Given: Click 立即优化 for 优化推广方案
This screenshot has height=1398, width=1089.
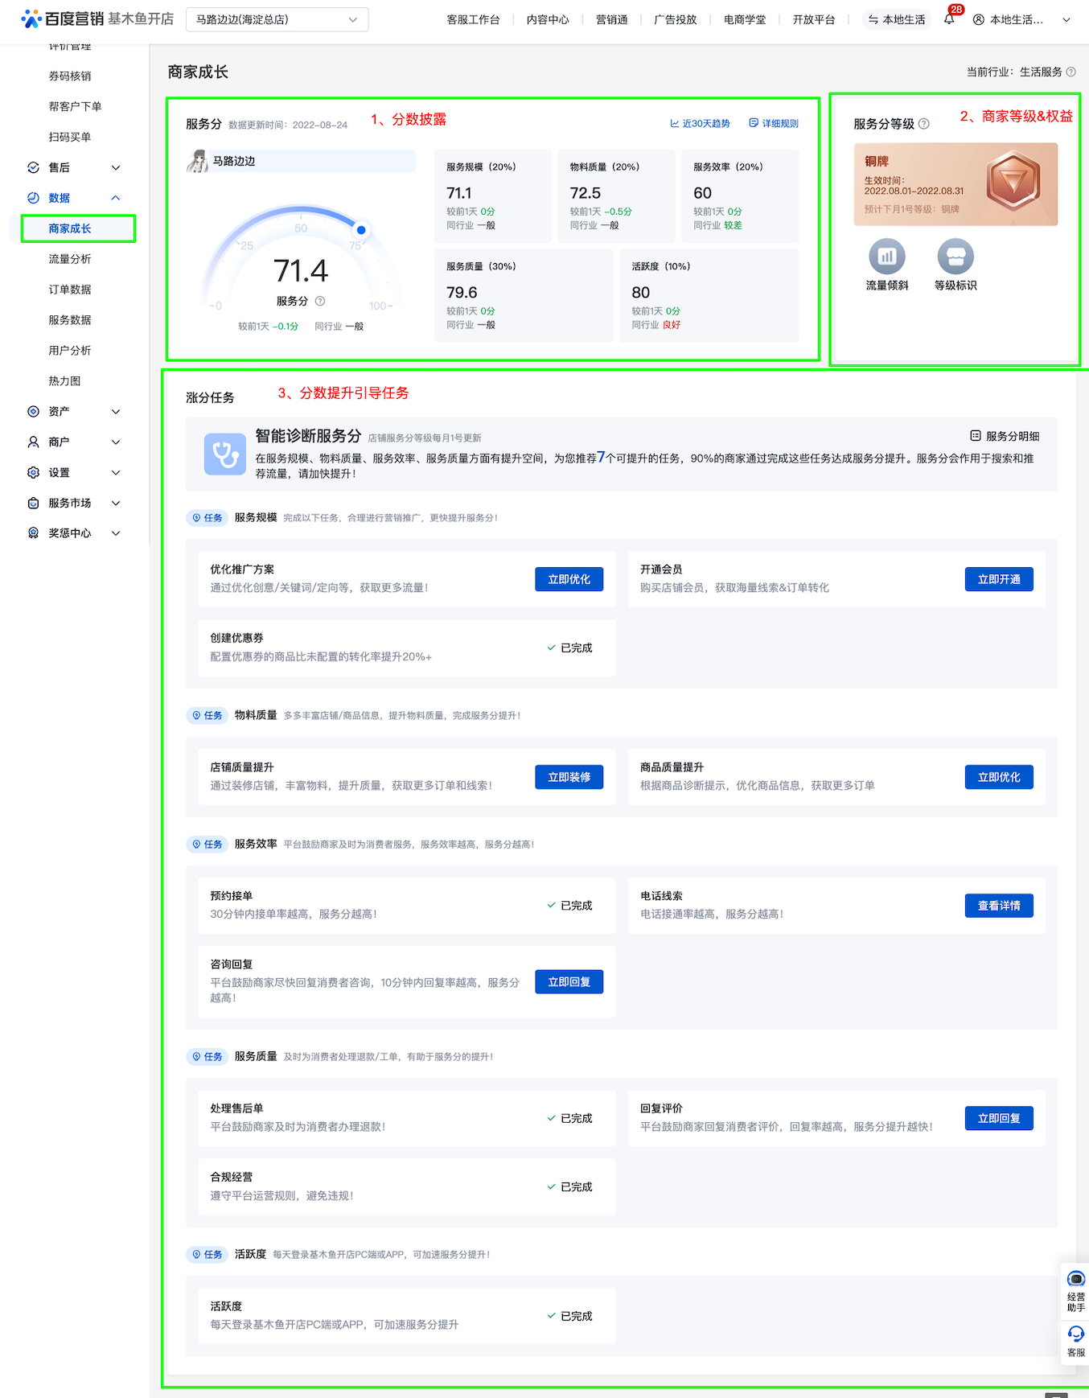Looking at the screenshot, I should pyautogui.click(x=569, y=579).
